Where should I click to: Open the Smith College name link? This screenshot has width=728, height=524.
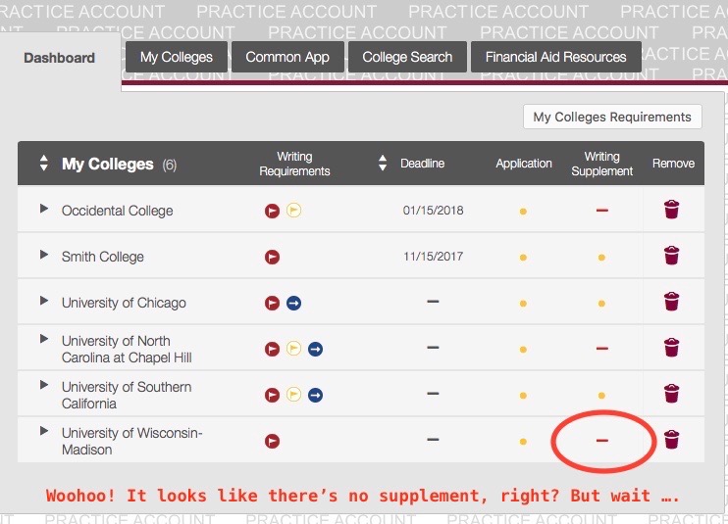pyautogui.click(x=103, y=257)
